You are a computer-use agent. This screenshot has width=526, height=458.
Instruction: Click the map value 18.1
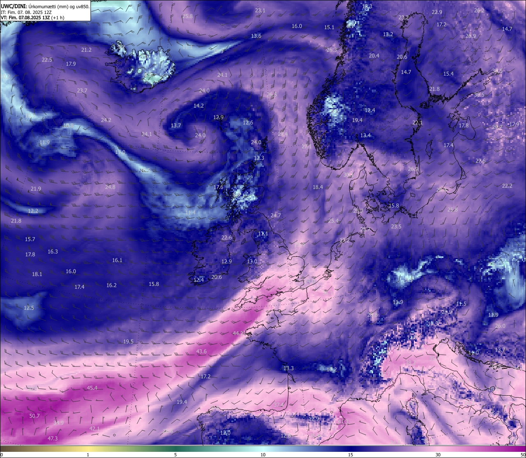[37, 274]
